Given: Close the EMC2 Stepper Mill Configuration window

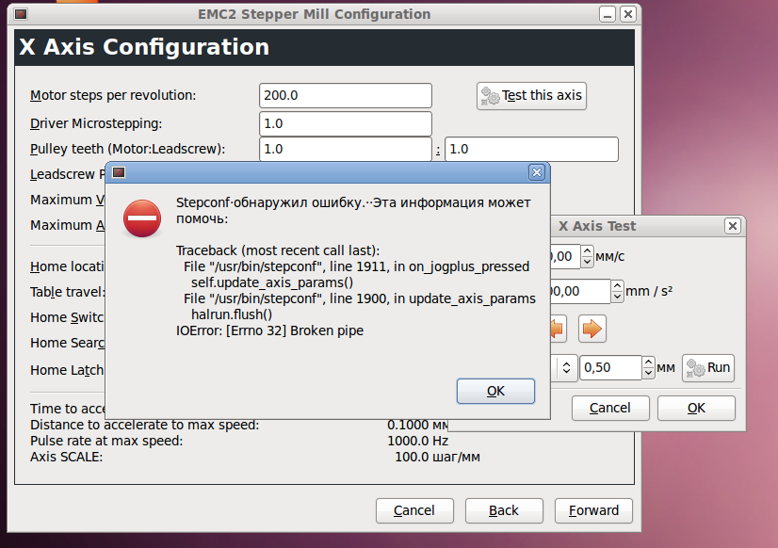Looking at the screenshot, I should [x=627, y=14].
